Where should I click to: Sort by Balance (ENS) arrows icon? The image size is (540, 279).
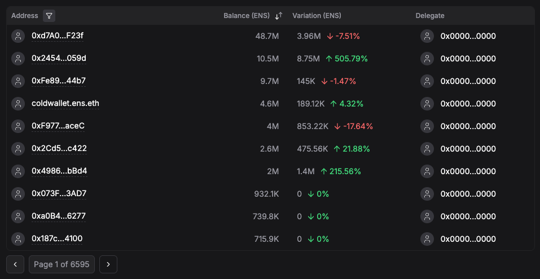(278, 16)
